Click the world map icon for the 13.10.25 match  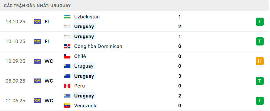pos(37,22)
